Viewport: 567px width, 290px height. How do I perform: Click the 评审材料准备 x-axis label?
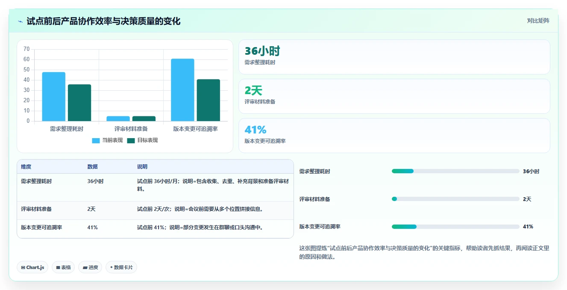click(x=131, y=129)
